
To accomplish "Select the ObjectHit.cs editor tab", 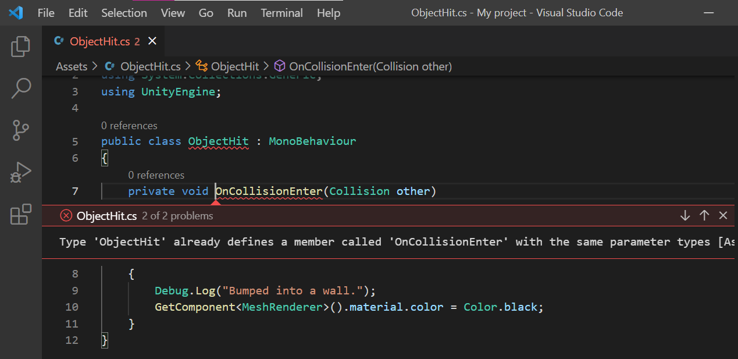I will (100, 41).
